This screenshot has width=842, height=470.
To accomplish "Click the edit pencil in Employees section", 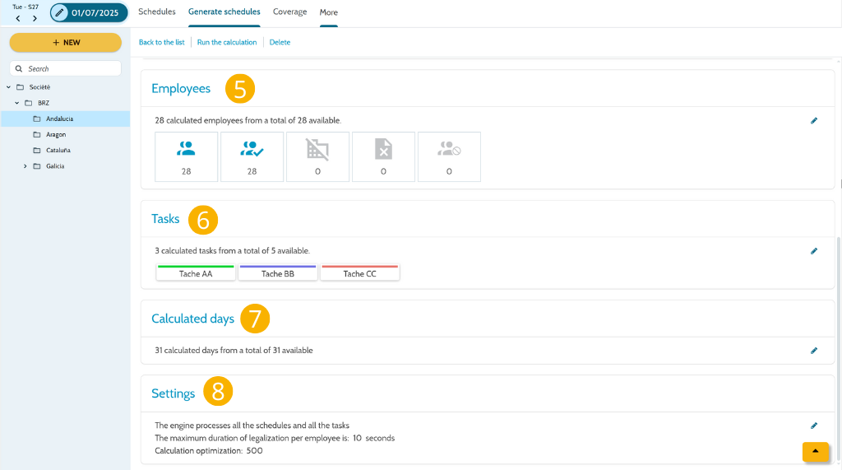I will tap(814, 120).
